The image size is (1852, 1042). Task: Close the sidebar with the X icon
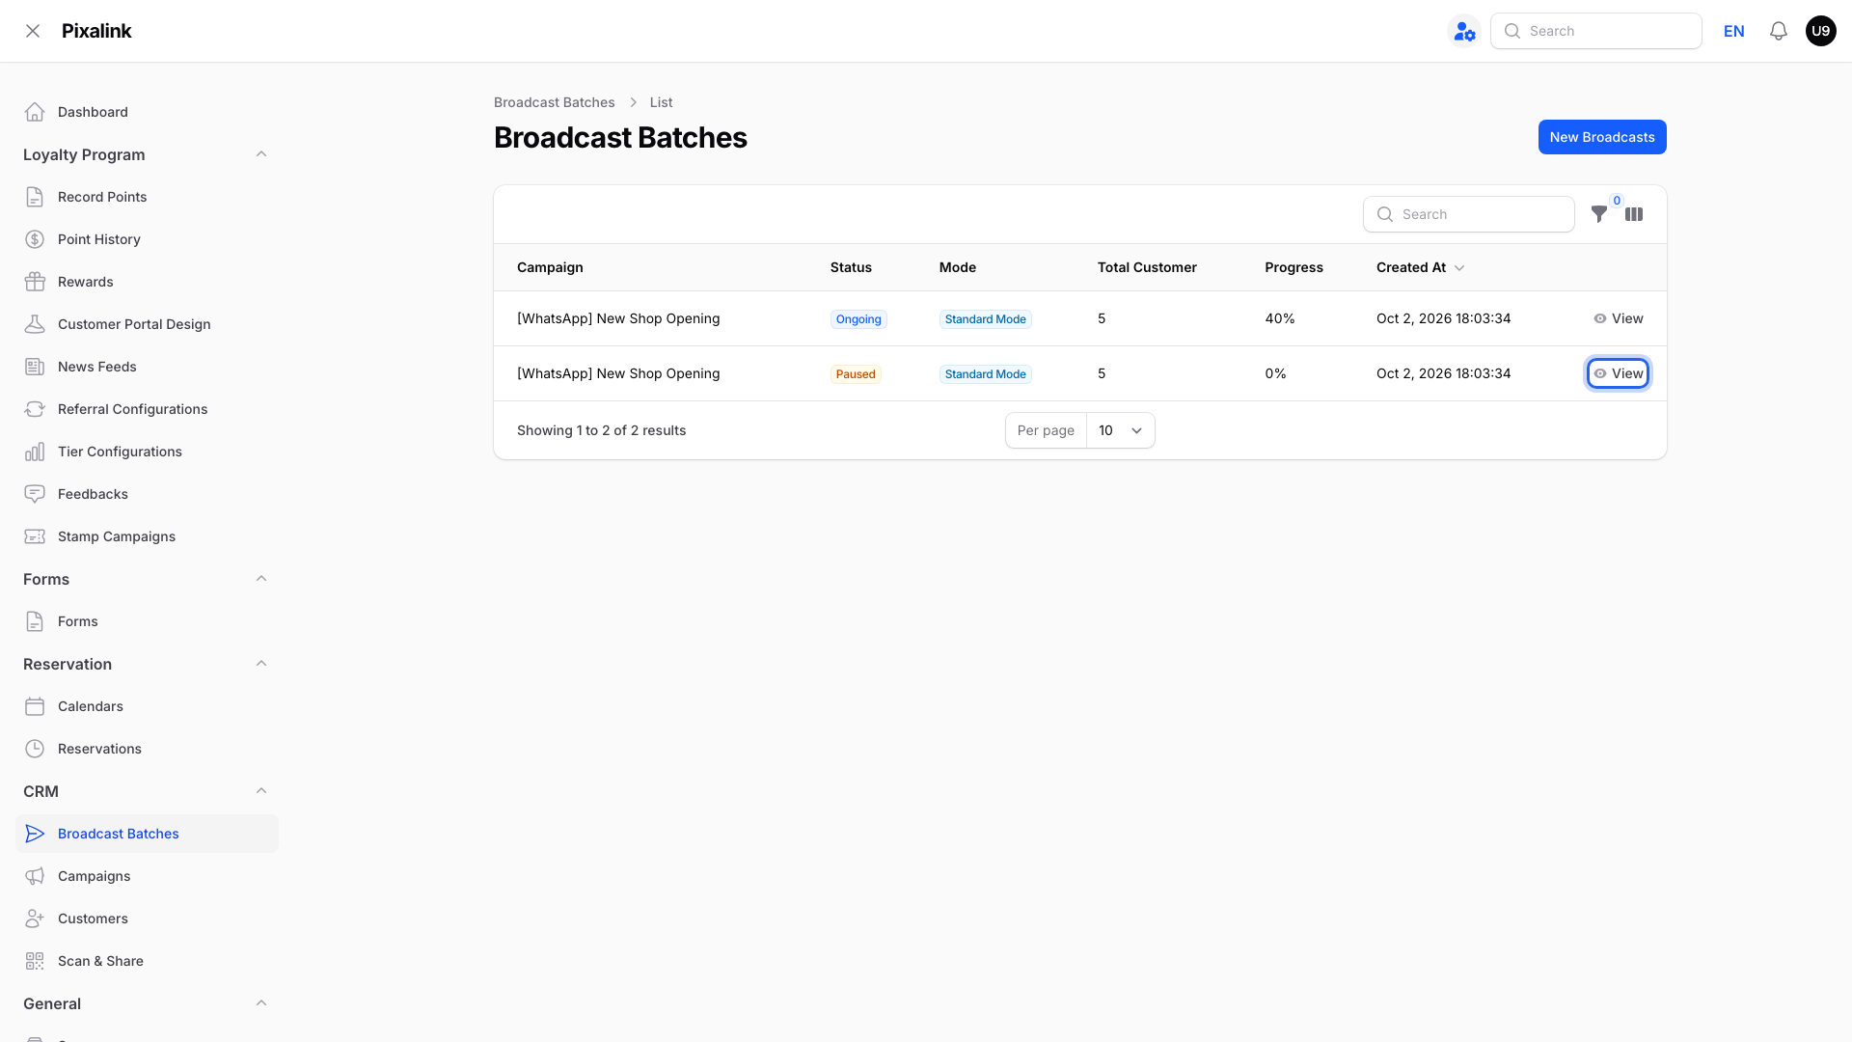click(33, 31)
